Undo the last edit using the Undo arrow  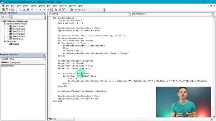(x=32, y=10)
